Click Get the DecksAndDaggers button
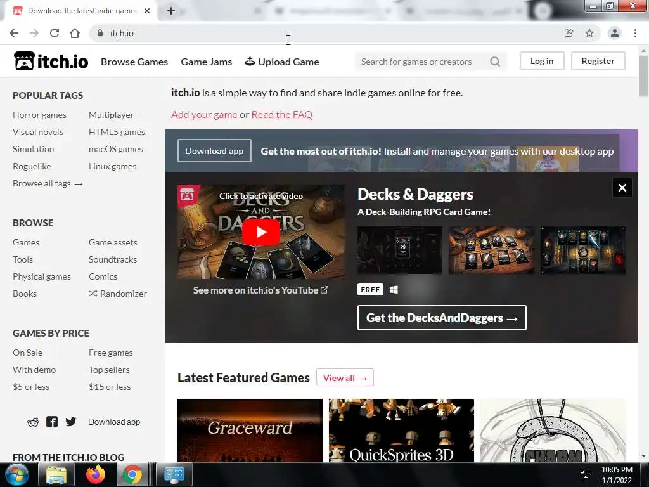 (x=442, y=318)
